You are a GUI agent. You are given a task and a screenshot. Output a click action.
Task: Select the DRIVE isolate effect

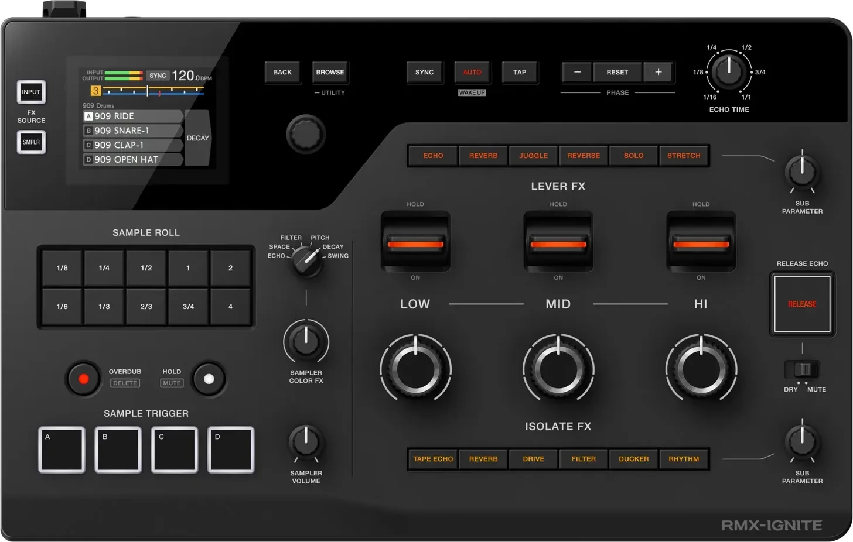click(x=533, y=459)
